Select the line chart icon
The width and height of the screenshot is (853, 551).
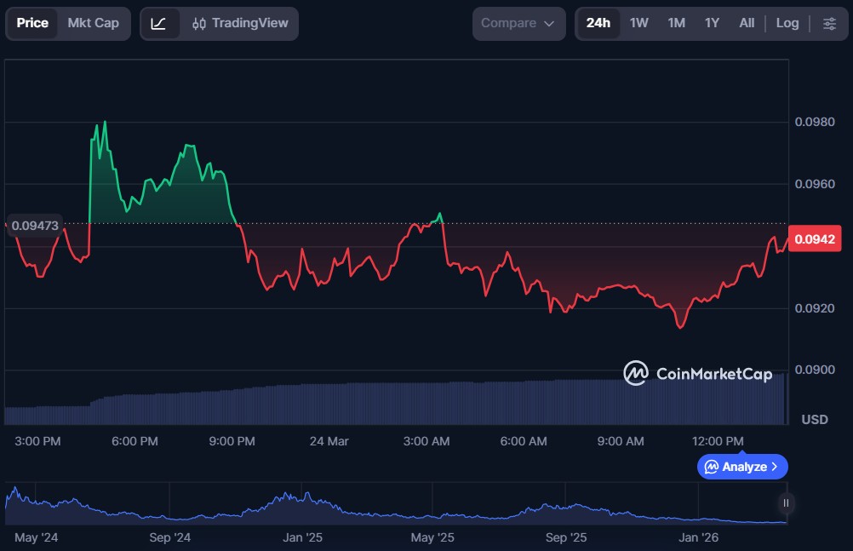tap(159, 23)
